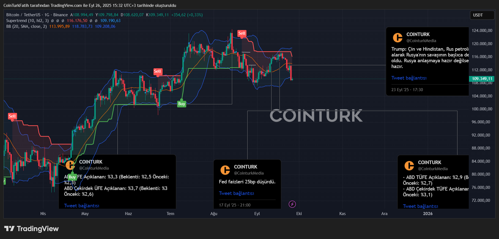Viewport: 499px width, 239px height.
Task: Click the Nis label on the time axis
Action: pos(43,214)
